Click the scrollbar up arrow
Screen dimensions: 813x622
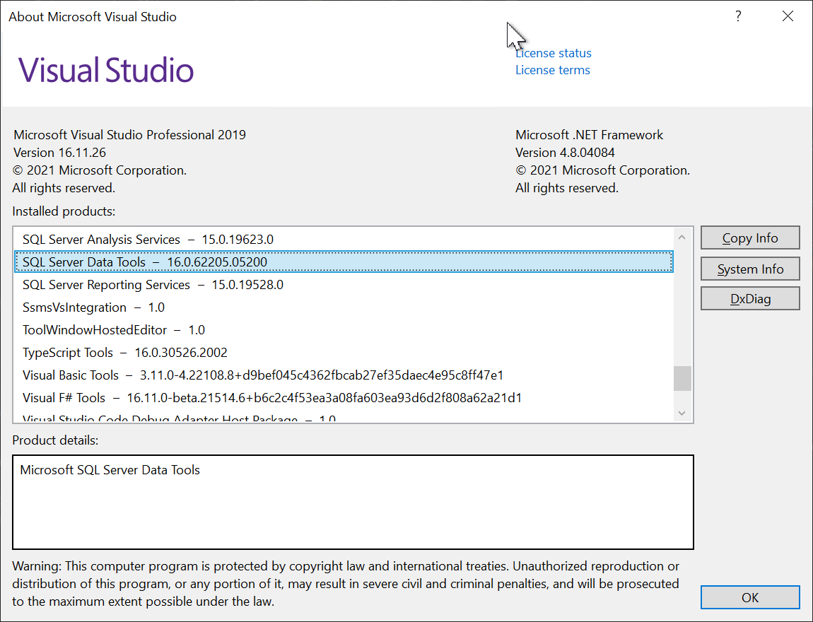pos(682,237)
